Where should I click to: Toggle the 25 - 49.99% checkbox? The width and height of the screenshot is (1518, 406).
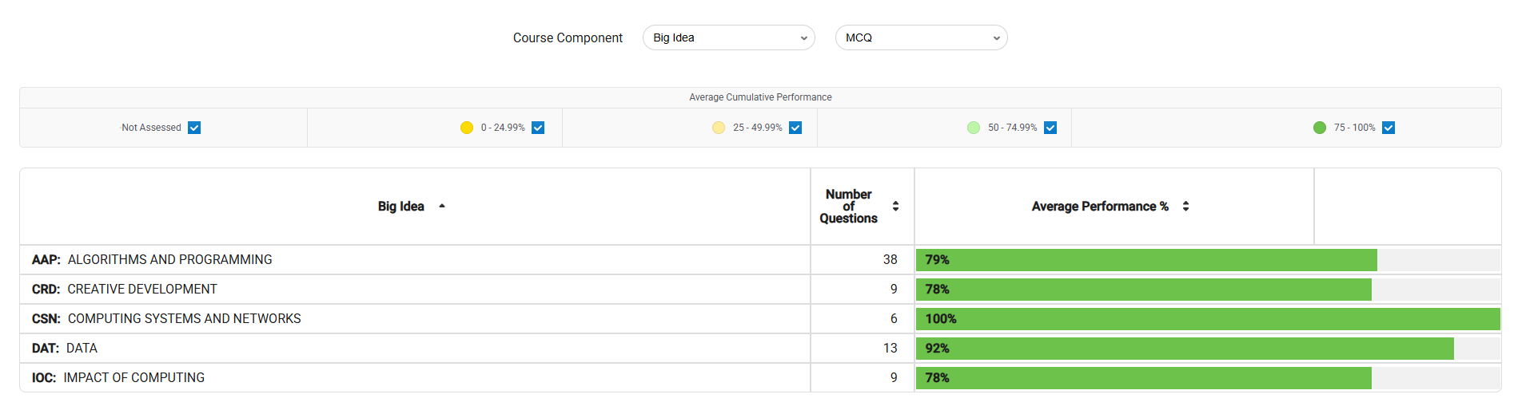click(795, 128)
